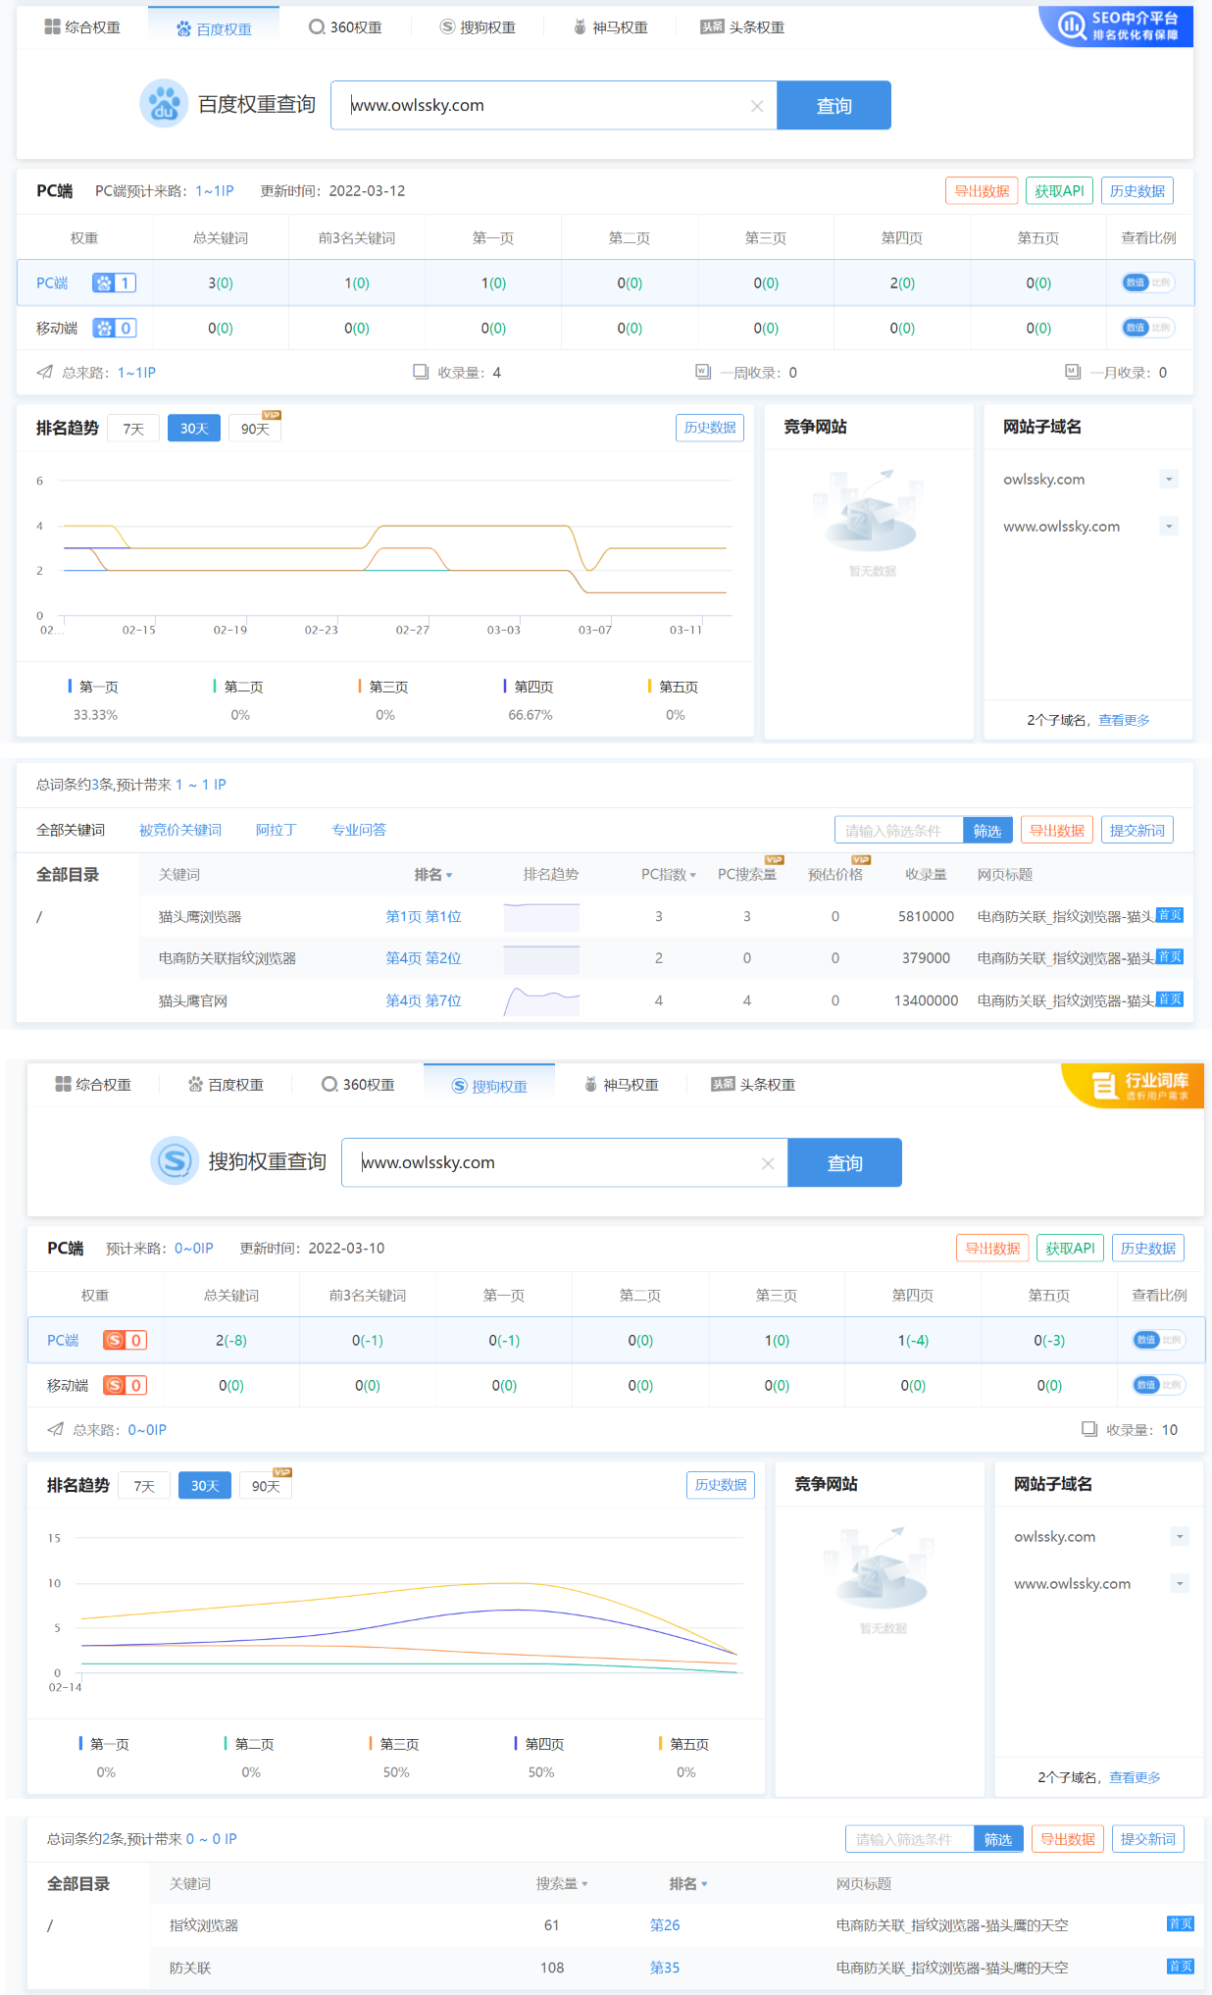
Task: Open 神马权重 tab in top panel
Action: coord(610,27)
